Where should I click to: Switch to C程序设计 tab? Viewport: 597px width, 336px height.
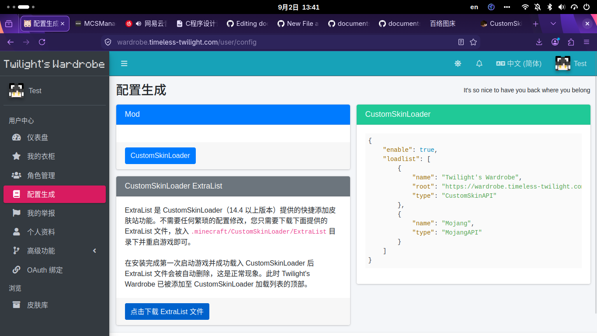point(197,24)
